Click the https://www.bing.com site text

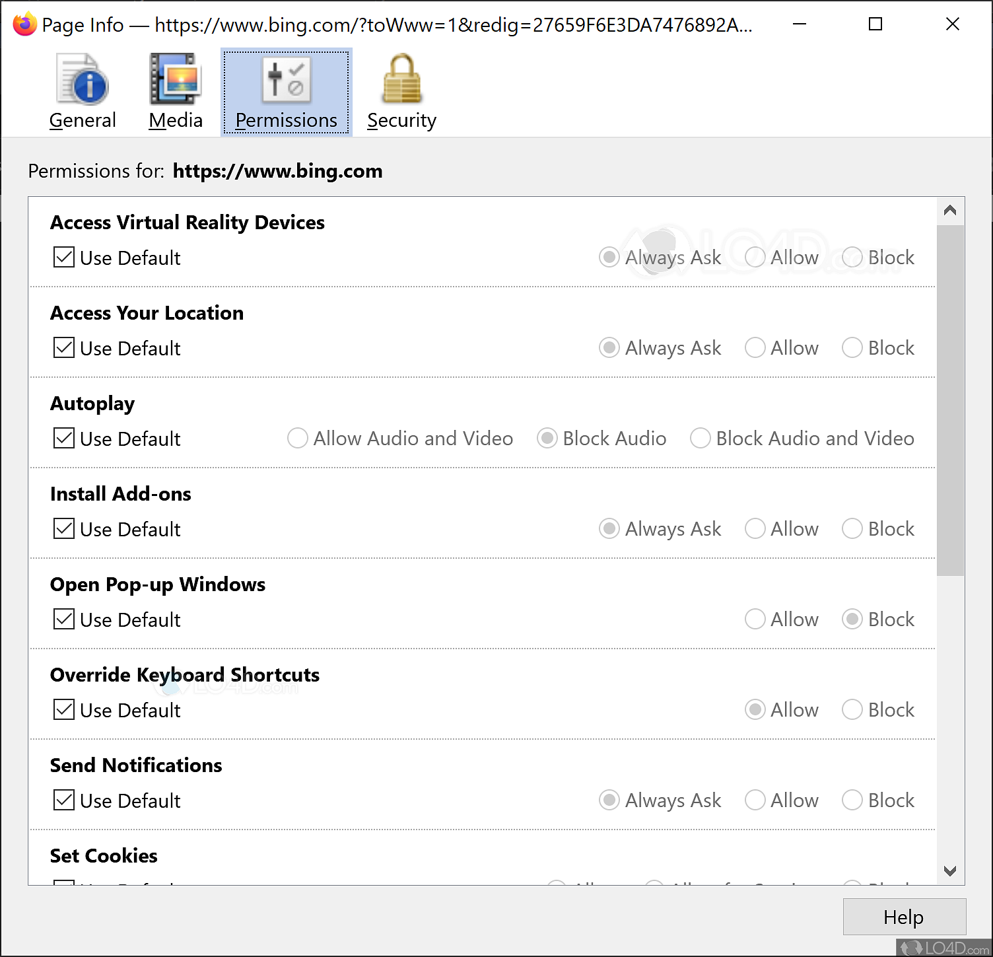tap(277, 171)
